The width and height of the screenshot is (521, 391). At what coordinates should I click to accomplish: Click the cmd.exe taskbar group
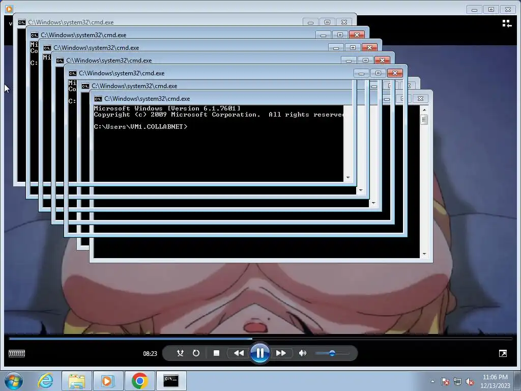(171, 381)
